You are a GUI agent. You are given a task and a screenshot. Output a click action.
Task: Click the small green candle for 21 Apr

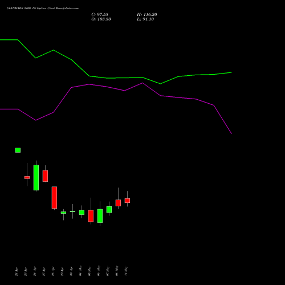pyautogui.click(x=18, y=150)
